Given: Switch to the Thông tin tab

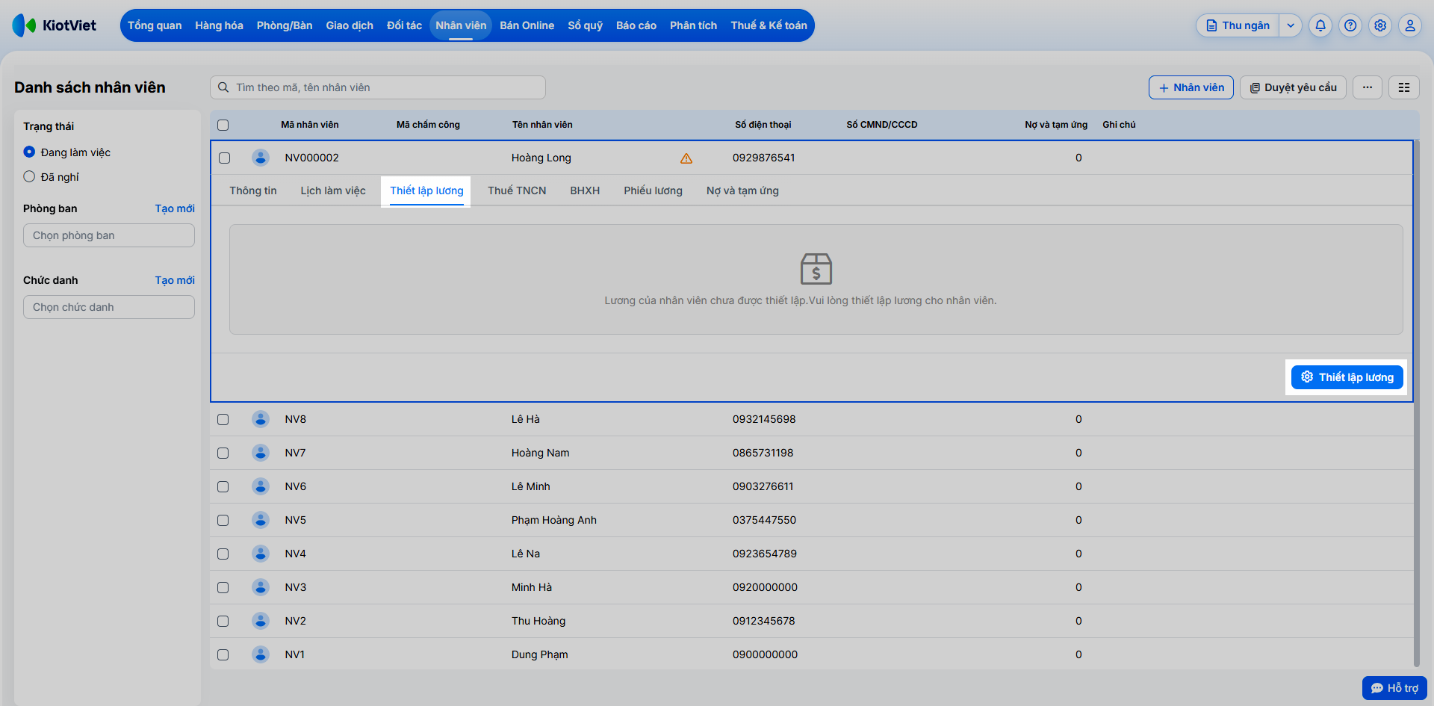Looking at the screenshot, I should [x=253, y=191].
